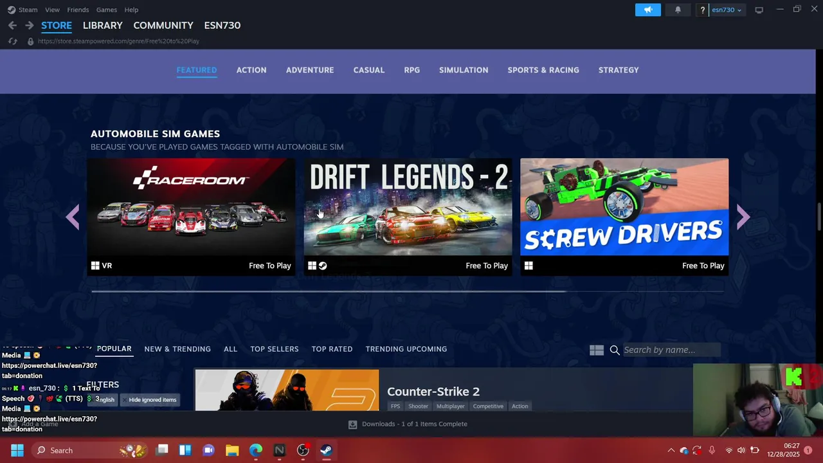Screen dimensions: 823x463
Task: Switch to the TRENDING UPCOMING tab
Action: point(406,349)
